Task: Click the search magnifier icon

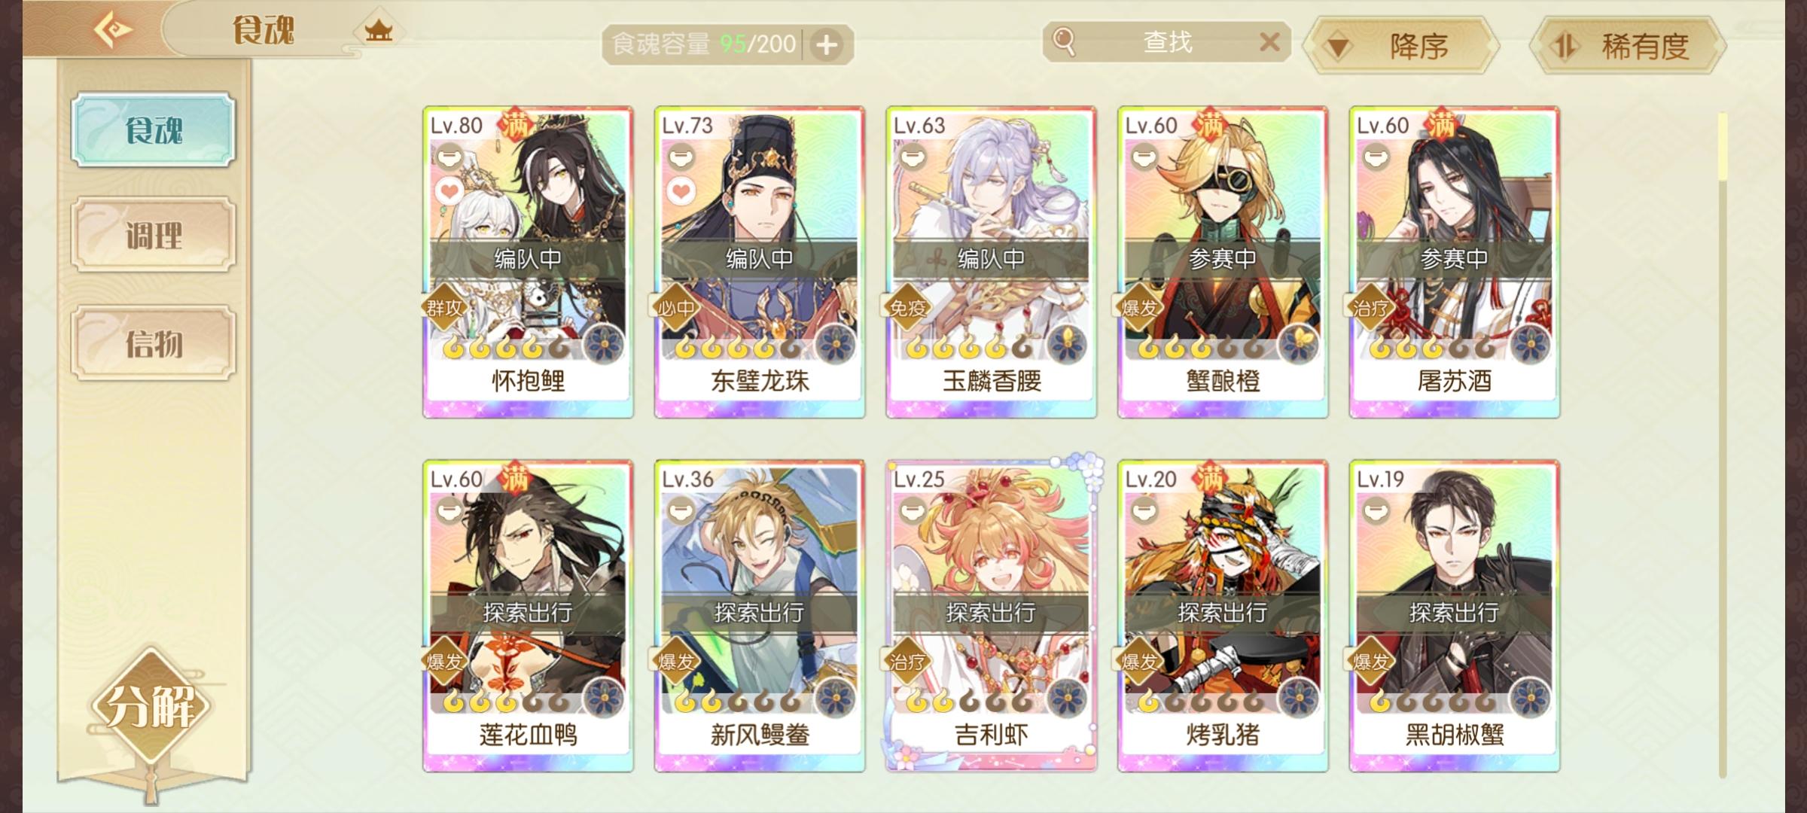Action: click(1064, 41)
